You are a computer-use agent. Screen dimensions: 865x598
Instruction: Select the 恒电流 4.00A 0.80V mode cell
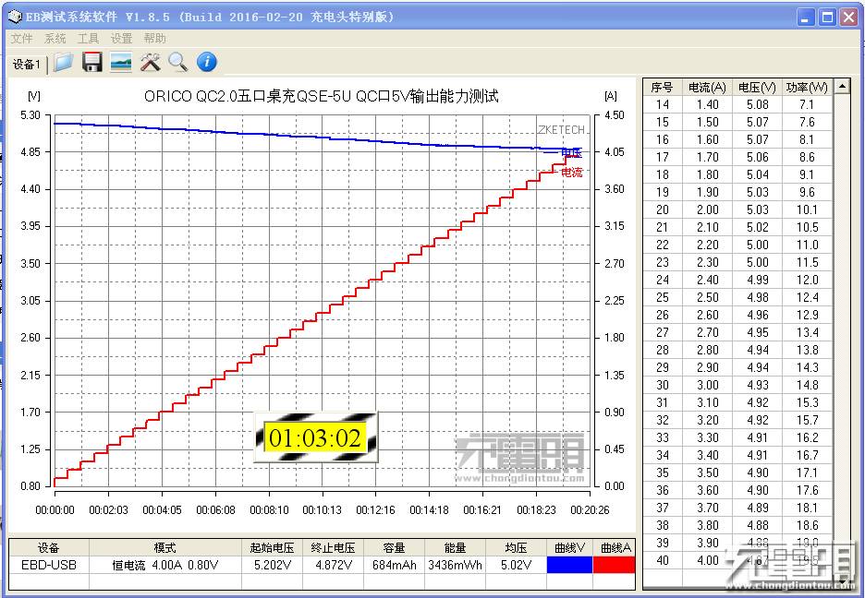164,565
